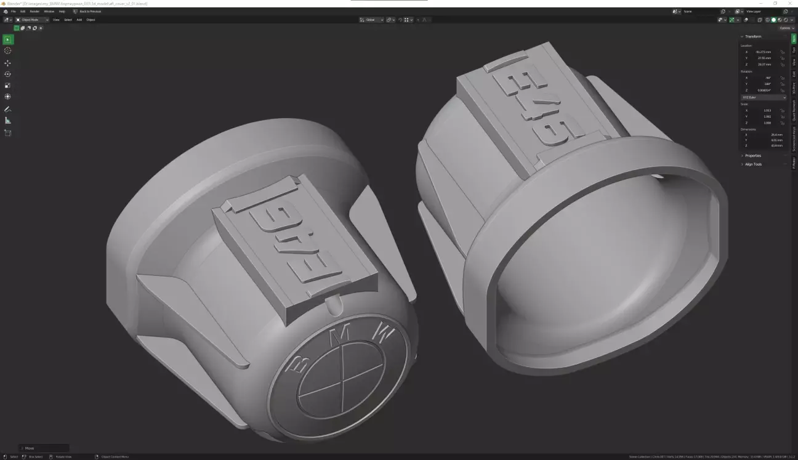Expand the Align Tools panel
This screenshot has width=798, height=460.
click(x=752, y=164)
